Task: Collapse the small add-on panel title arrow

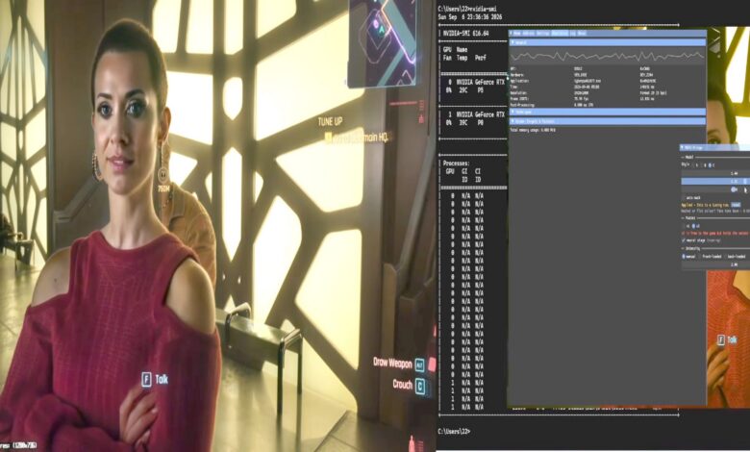Action: [683, 148]
